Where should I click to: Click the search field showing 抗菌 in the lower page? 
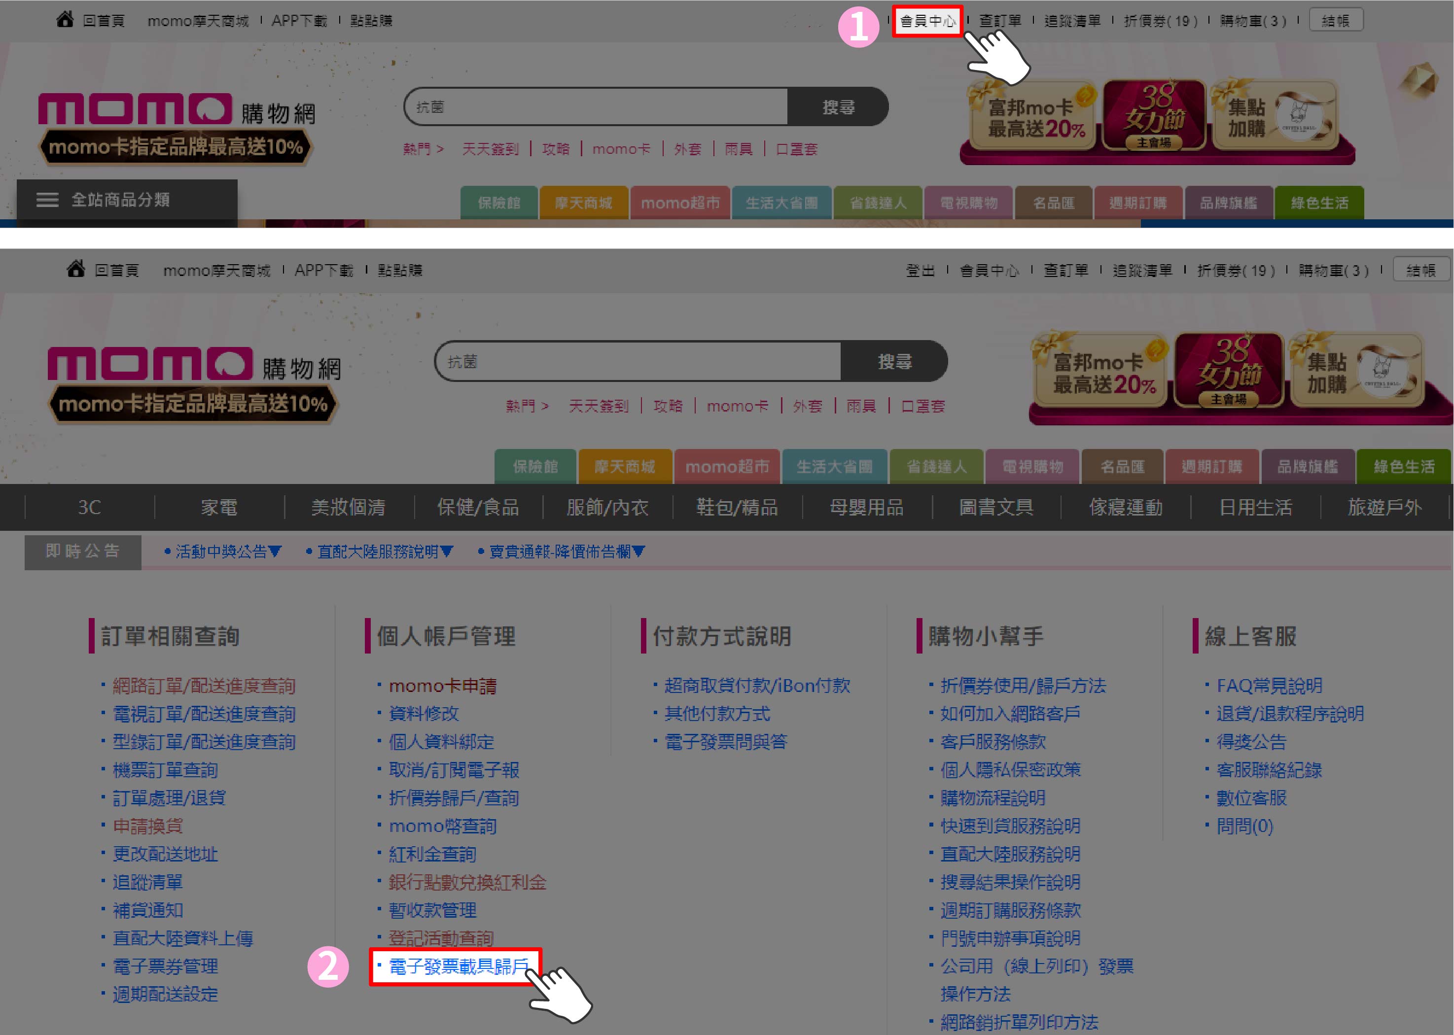638,361
